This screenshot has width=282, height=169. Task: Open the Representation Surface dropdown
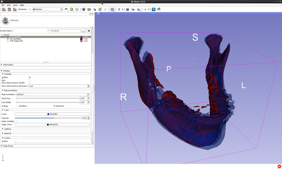52,94
